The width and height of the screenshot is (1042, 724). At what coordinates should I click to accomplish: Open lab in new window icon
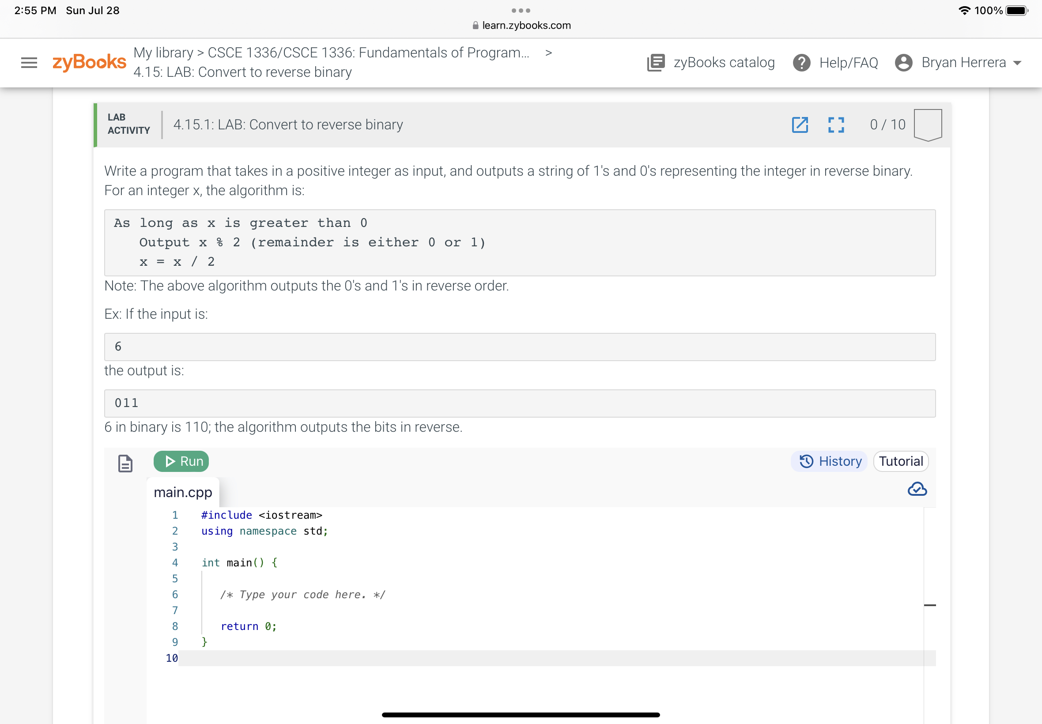800,125
